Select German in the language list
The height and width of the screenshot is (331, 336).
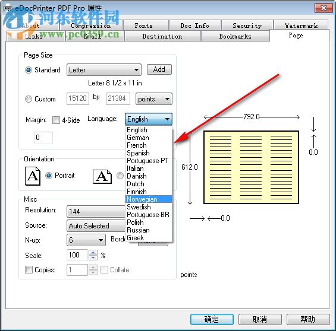pos(149,138)
